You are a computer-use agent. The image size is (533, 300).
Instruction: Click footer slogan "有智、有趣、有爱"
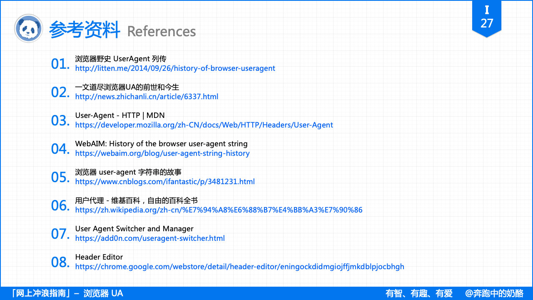(x=419, y=293)
